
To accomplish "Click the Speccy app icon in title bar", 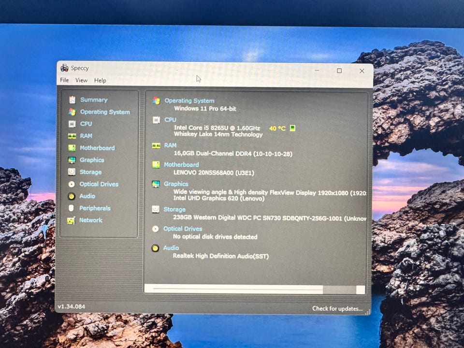I will (x=64, y=68).
